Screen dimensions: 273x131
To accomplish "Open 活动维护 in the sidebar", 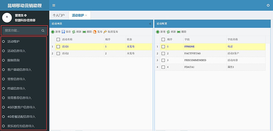I will (13, 42).
